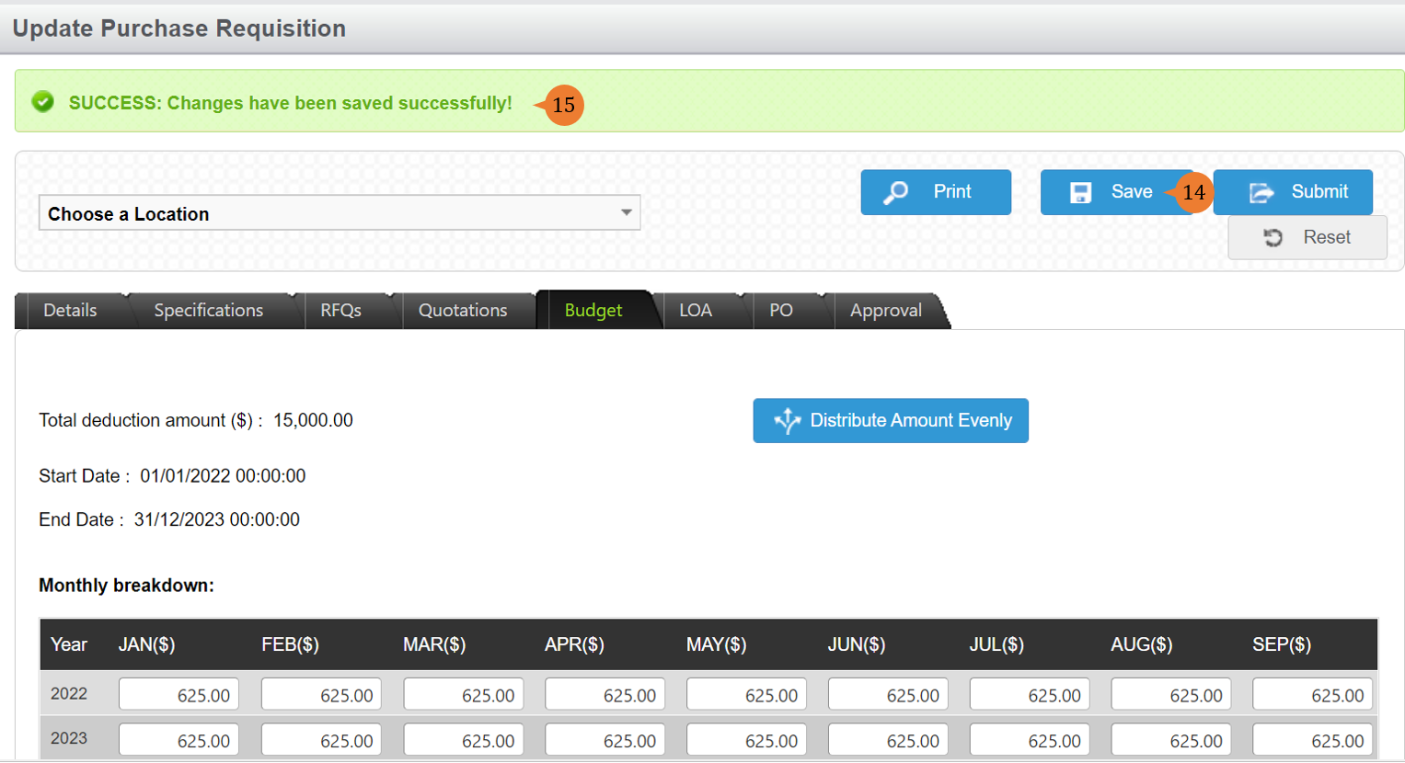Edit the 2022 AUG amount field
The width and height of the screenshot is (1405, 763).
point(1171,695)
